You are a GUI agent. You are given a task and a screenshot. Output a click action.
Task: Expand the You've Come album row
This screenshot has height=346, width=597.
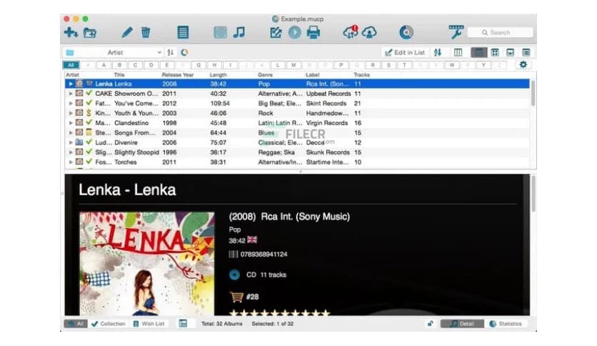(71, 103)
